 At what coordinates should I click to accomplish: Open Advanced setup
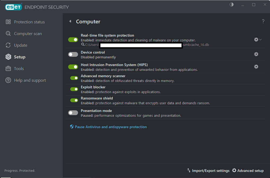coord(250,171)
